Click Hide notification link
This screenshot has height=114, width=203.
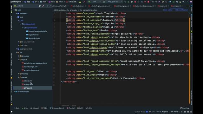pos(181,10)
